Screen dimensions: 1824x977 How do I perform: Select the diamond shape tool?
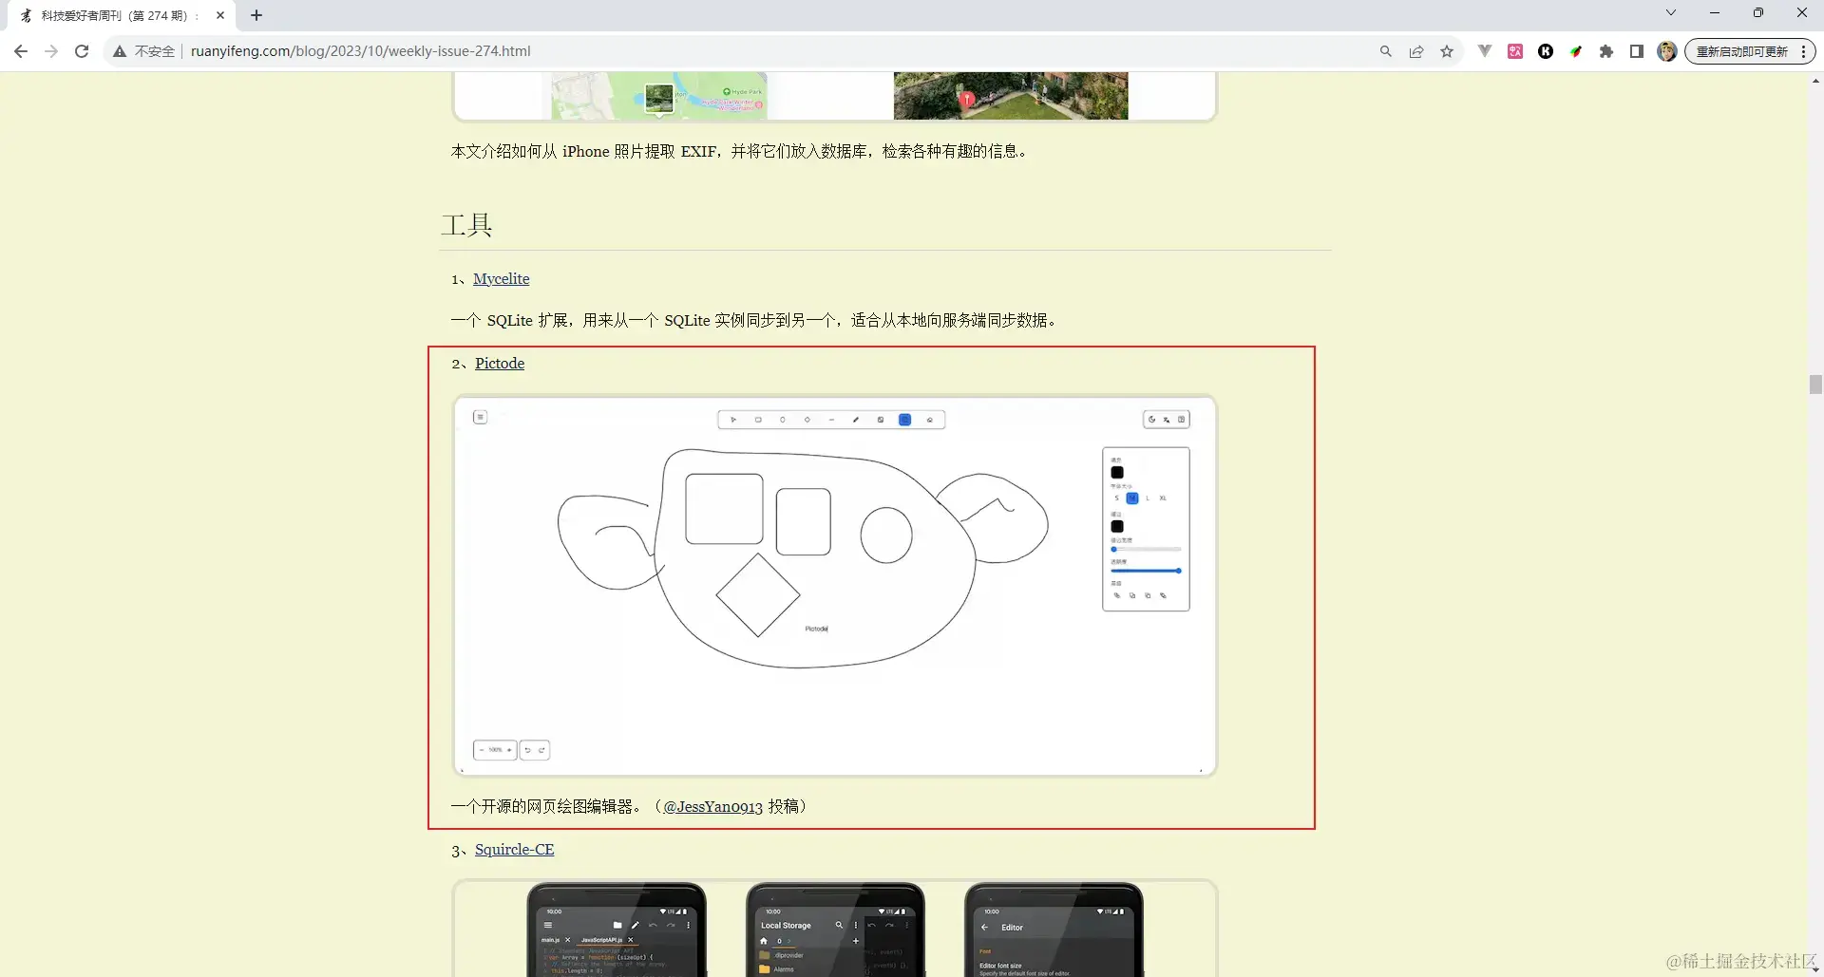pyautogui.click(x=807, y=419)
